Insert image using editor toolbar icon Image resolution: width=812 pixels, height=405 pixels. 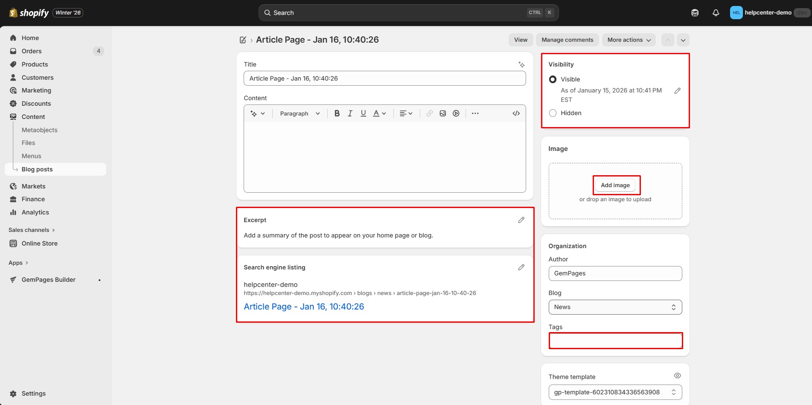(x=443, y=113)
